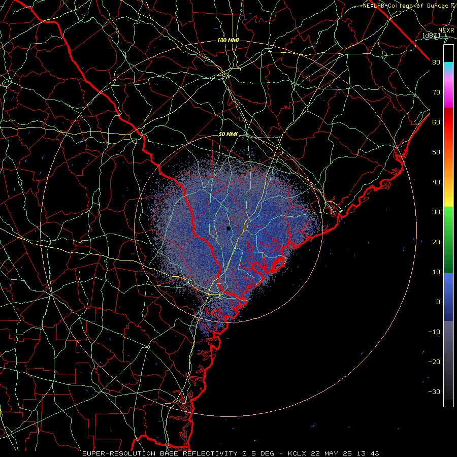Viewport: 457px width, 457px height.
Task: Click the blue band of the dBZ colorbar
Action: pyautogui.click(x=448, y=297)
